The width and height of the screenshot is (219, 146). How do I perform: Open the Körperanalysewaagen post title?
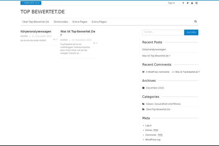point(36,31)
